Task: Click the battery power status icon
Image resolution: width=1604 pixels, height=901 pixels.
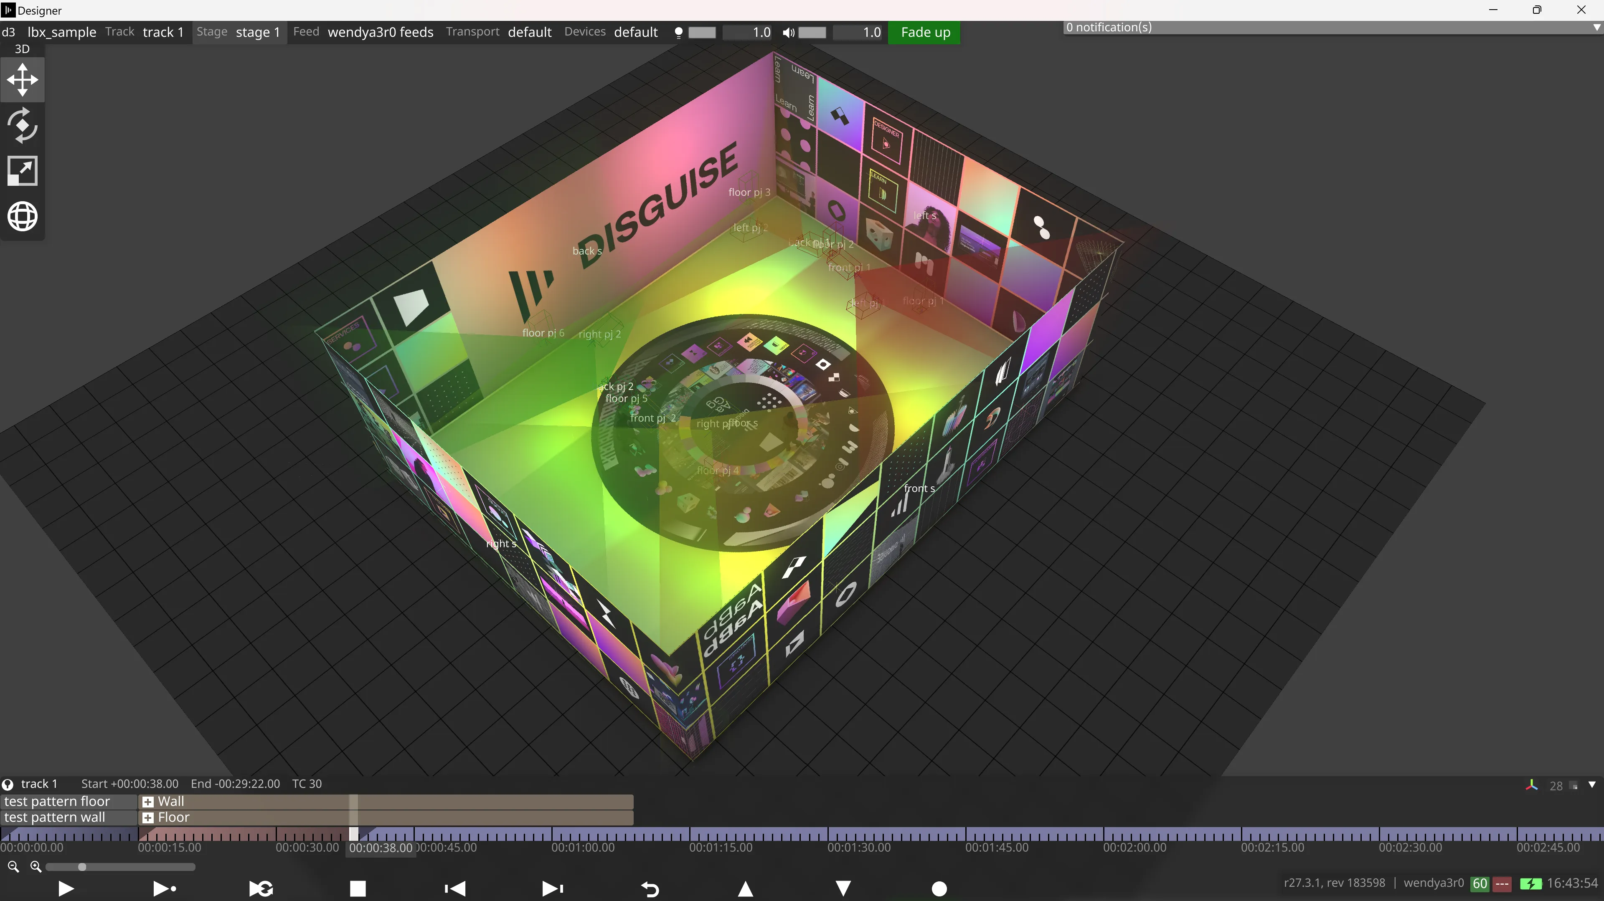Action: [x=1530, y=883]
